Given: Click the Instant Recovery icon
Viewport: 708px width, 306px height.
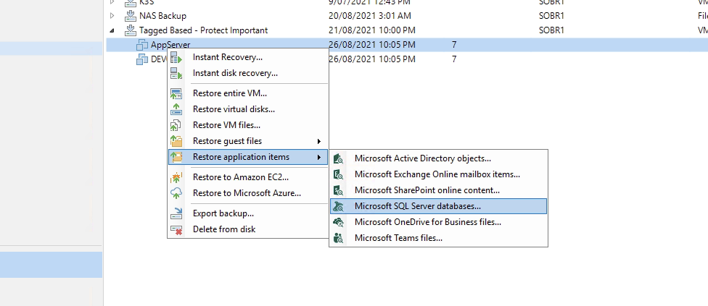Looking at the screenshot, I should pyautogui.click(x=176, y=58).
